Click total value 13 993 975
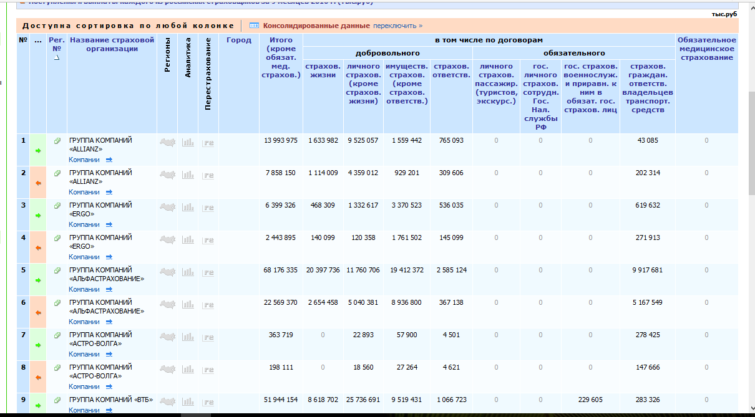 [280, 140]
